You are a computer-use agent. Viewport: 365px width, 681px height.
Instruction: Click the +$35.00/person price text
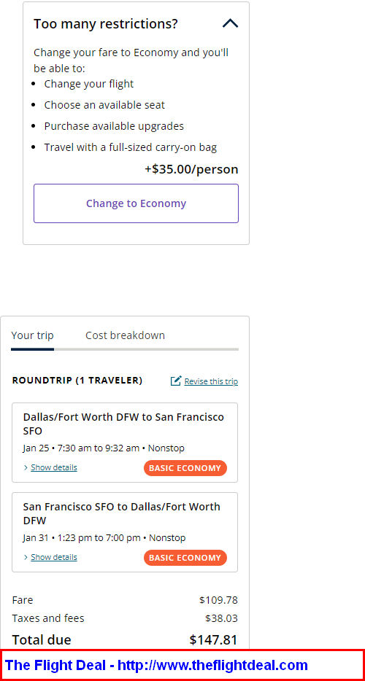click(x=191, y=169)
